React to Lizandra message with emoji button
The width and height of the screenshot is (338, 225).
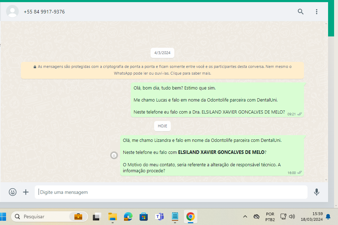point(114,155)
